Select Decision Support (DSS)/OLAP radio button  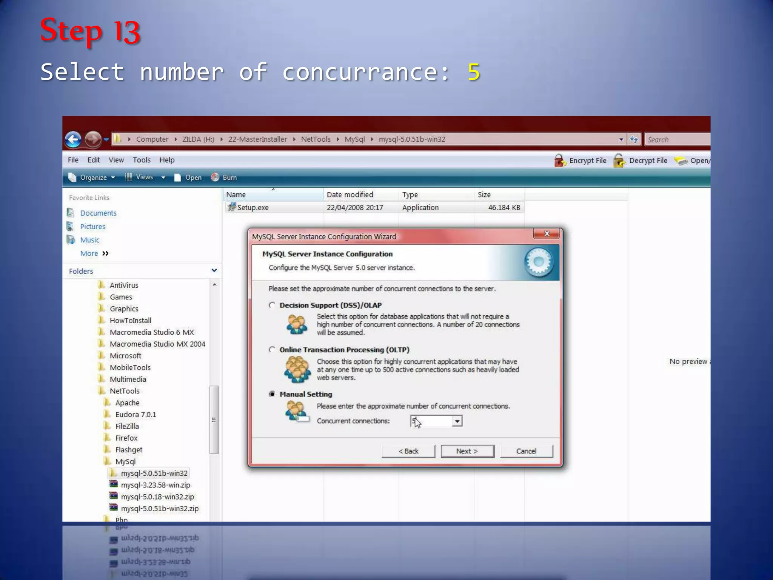click(272, 305)
